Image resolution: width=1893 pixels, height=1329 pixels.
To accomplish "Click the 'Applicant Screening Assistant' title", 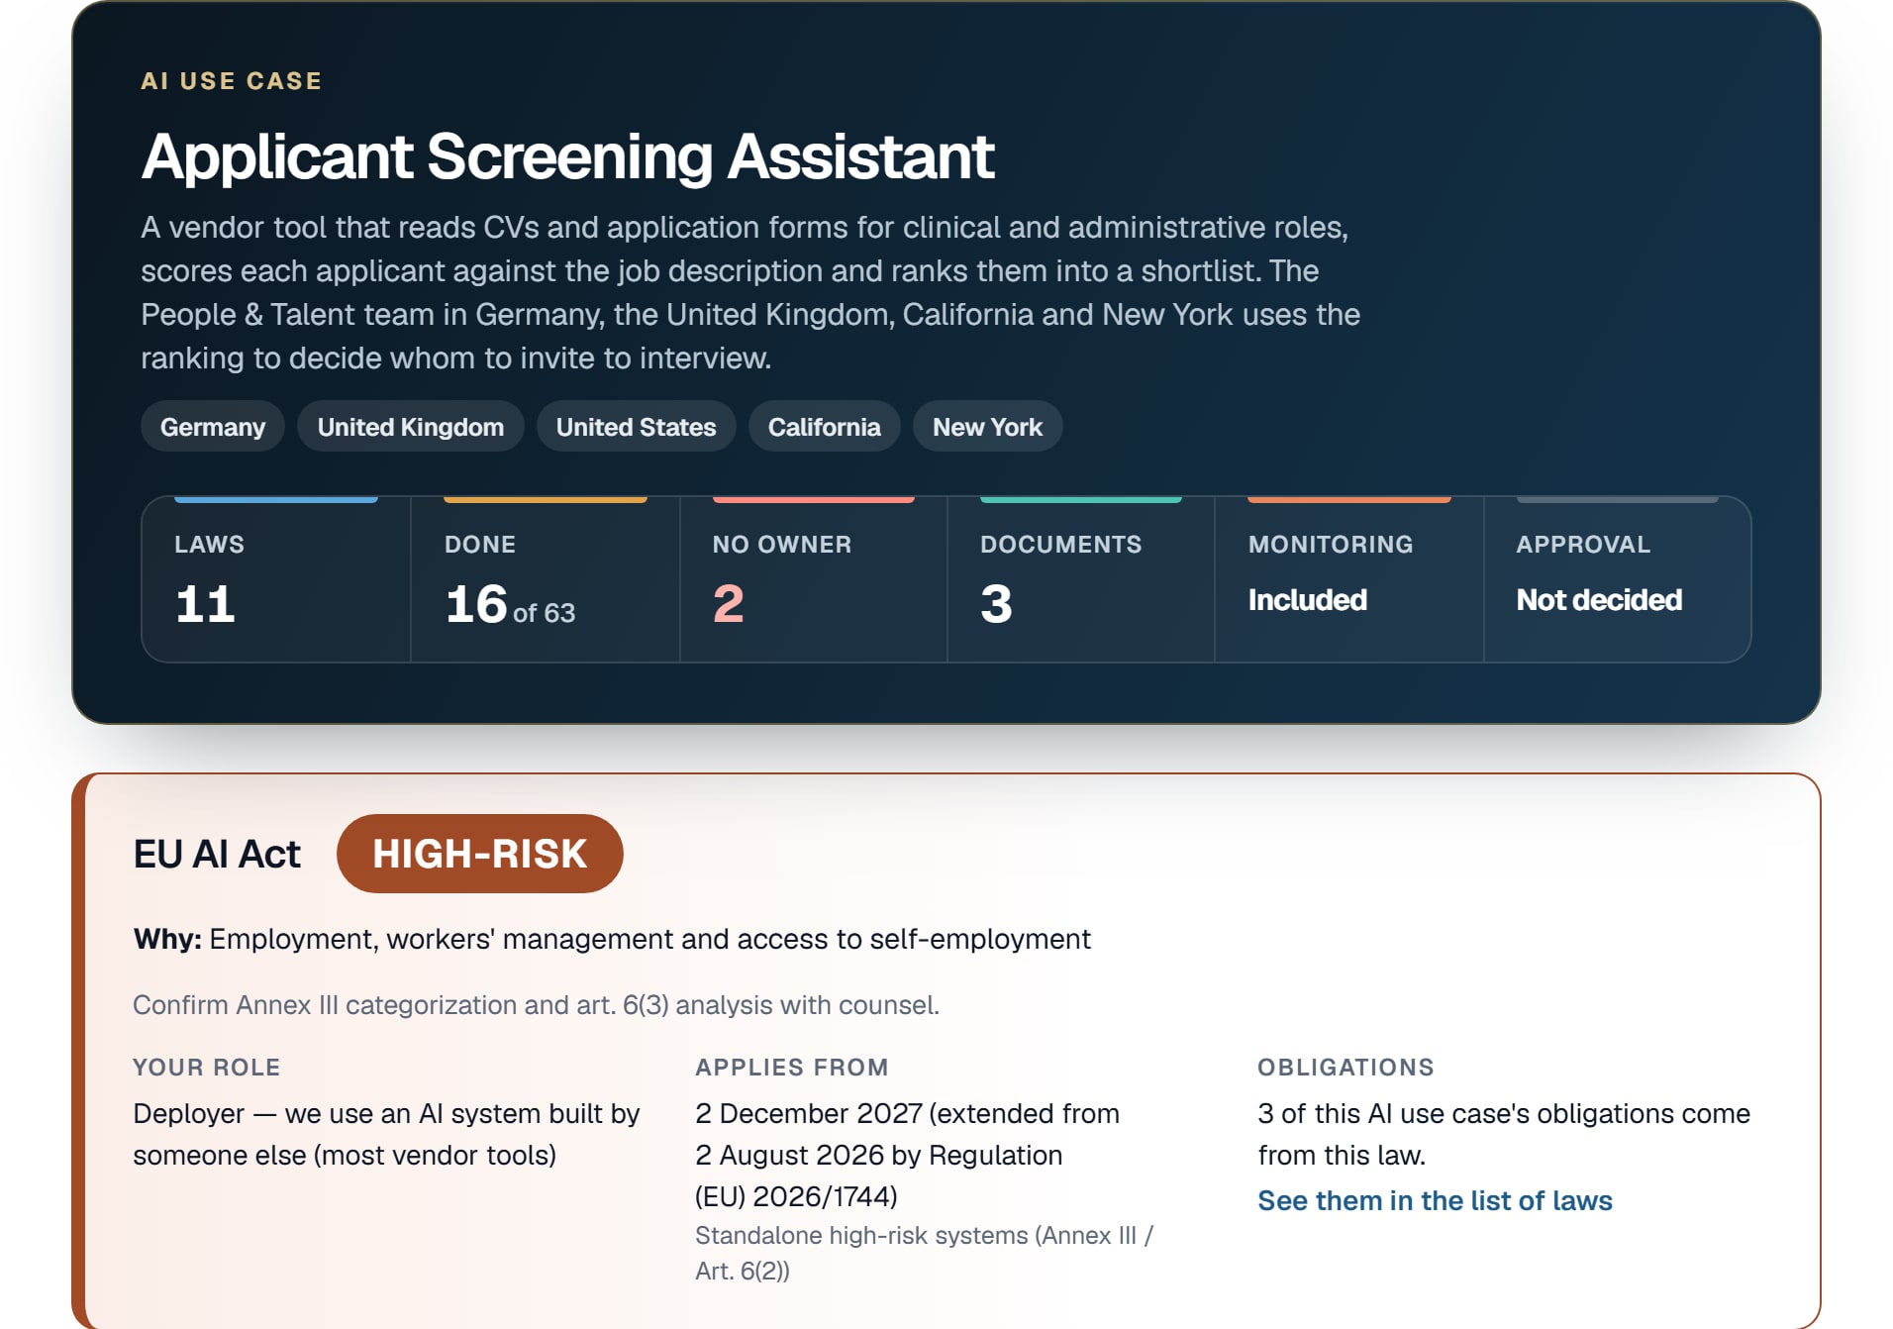I will pyautogui.click(x=567, y=156).
